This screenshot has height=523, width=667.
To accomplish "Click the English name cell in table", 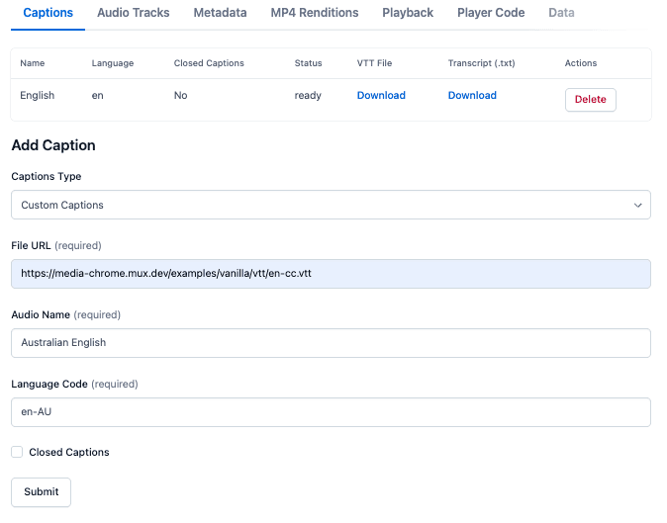I will pos(38,96).
